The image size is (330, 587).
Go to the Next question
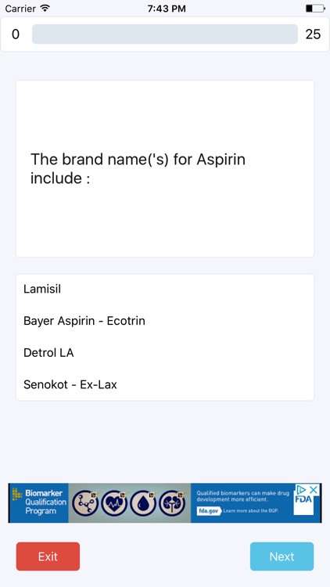click(x=282, y=556)
